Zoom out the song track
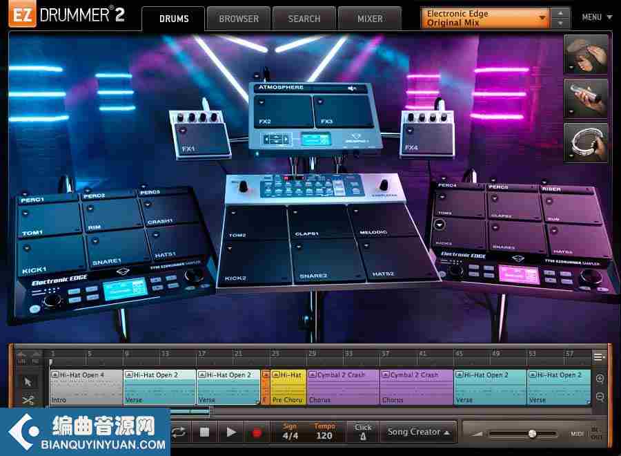 click(600, 397)
